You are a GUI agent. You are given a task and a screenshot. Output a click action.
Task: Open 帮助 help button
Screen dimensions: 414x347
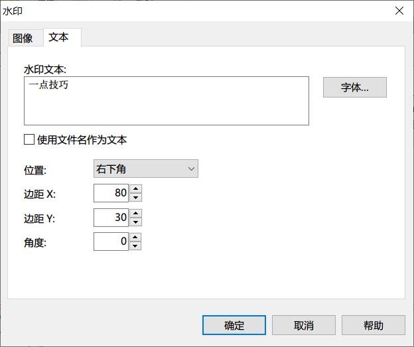pyautogui.click(x=374, y=325)
